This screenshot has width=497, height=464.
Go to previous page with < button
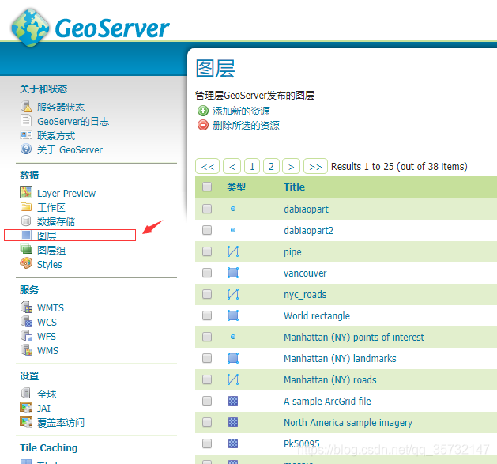232,166
